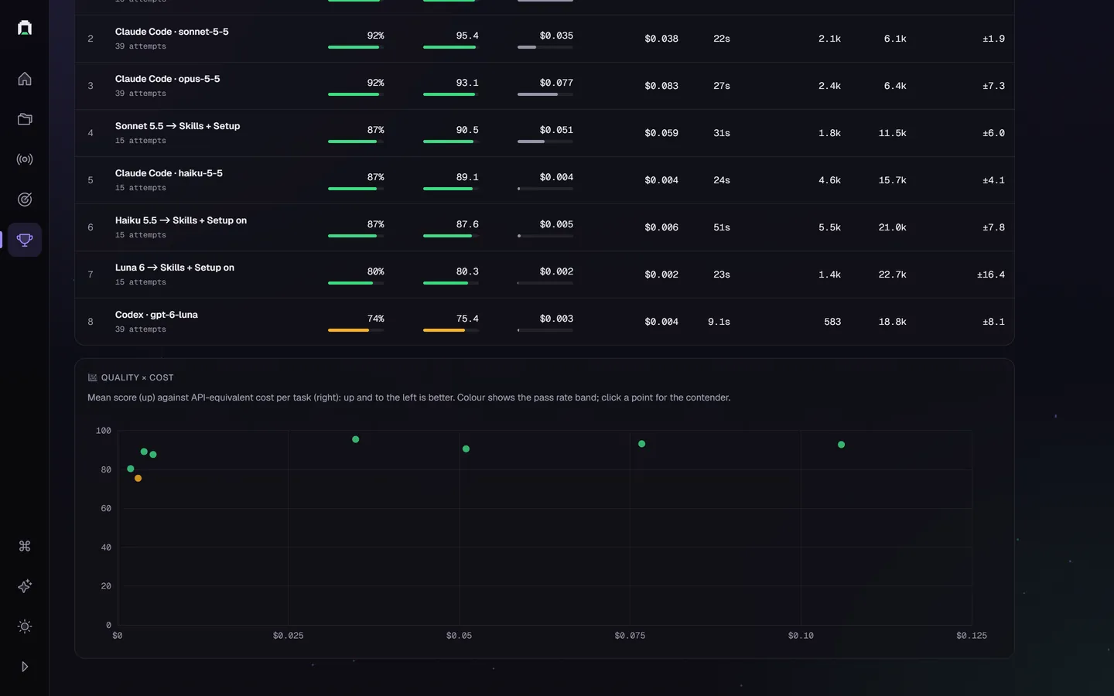Select the Claude Code · haiku-5-5 contender
Screen dimensions: 1114x696
coord(545,180)
